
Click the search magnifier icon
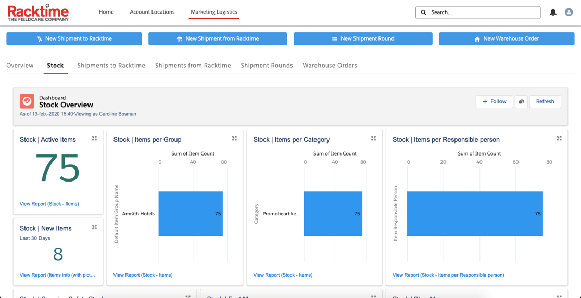[424, 12]
